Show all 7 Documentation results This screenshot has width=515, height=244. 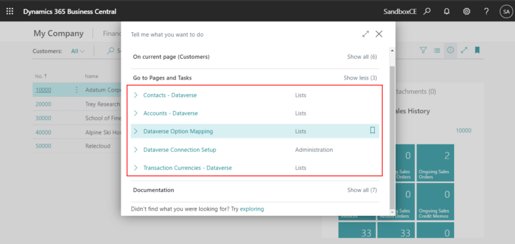pyautogui.click(x=362, y=190)
